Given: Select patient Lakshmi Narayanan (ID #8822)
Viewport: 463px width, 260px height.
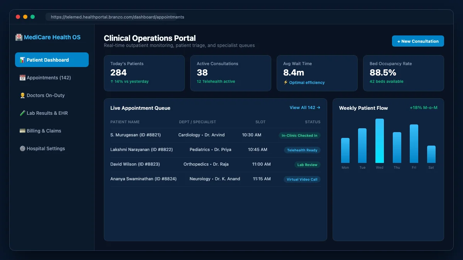Looking at the screenshot, I should (142, 150).
